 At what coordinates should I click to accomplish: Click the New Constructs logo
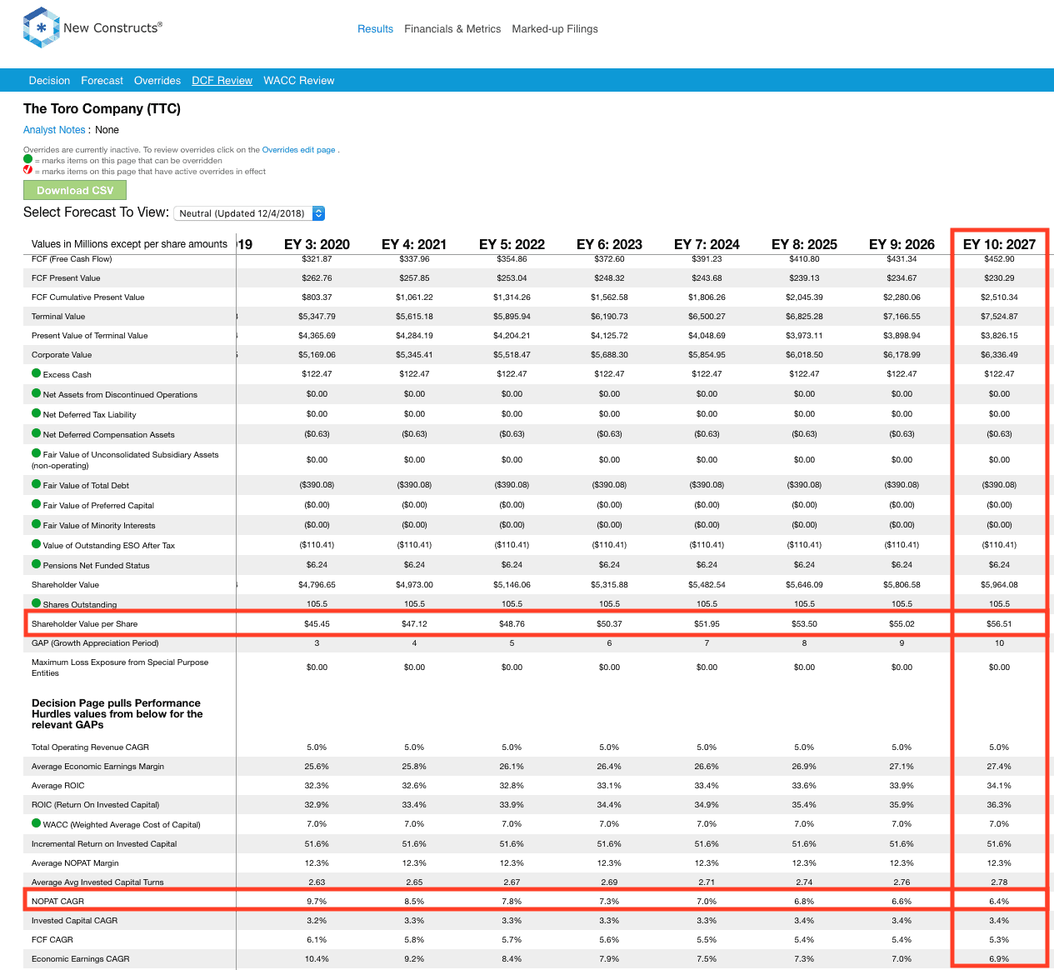pos(92,27)
